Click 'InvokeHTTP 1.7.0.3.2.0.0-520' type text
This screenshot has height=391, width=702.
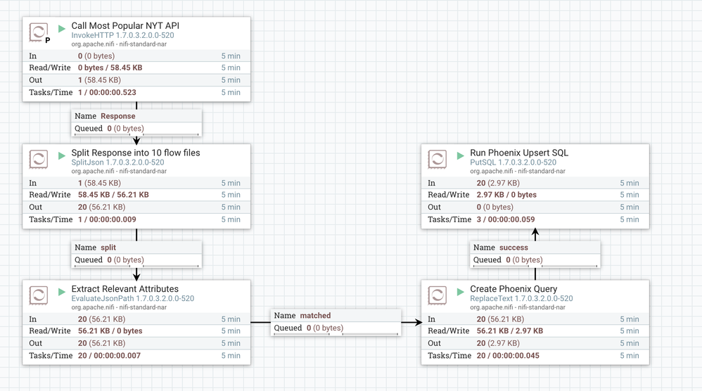pos(122,35)
